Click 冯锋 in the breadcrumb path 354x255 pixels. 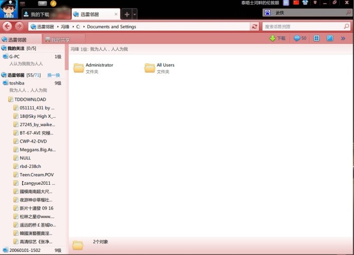pos(65,26)
